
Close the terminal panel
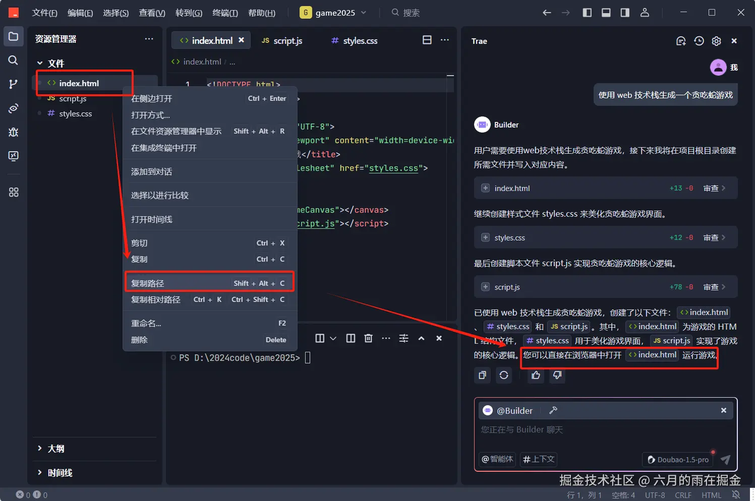click(439, 338)
